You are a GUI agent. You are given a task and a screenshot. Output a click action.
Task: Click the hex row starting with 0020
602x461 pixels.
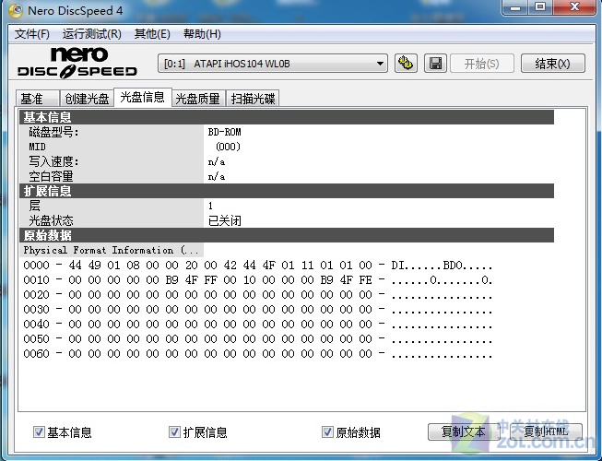[x=257, y=295]
